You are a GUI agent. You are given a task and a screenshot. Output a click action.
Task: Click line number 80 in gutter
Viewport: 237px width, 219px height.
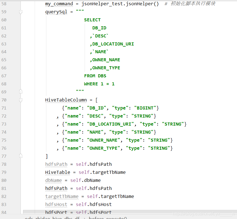coord(4,180)
